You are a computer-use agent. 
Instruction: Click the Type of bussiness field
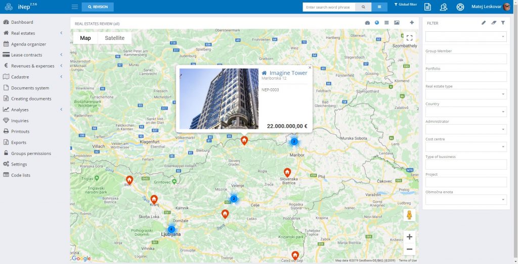[x=466, y=164]
